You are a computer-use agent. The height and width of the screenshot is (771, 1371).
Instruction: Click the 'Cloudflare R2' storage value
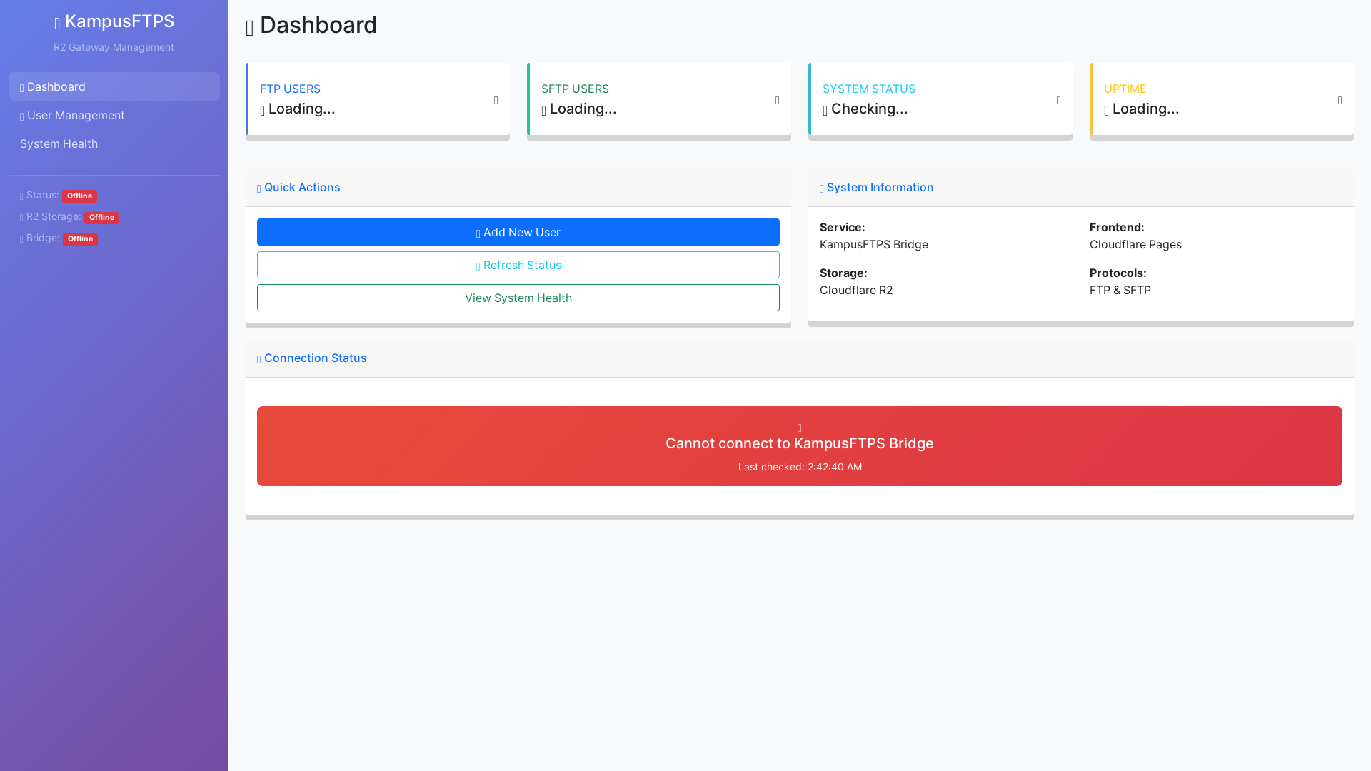coord(856,290)
